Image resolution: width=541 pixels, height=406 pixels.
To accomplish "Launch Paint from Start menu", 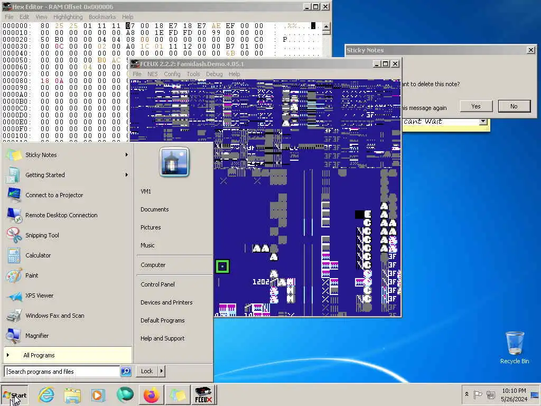I will click(67, 275).
